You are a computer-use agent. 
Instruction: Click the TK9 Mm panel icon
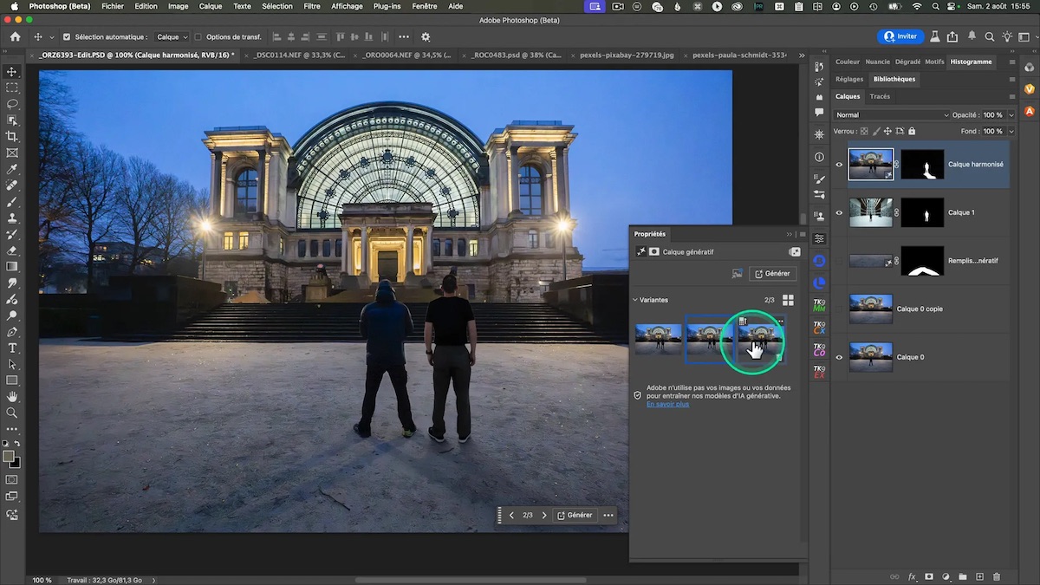(x=819, y=306)
